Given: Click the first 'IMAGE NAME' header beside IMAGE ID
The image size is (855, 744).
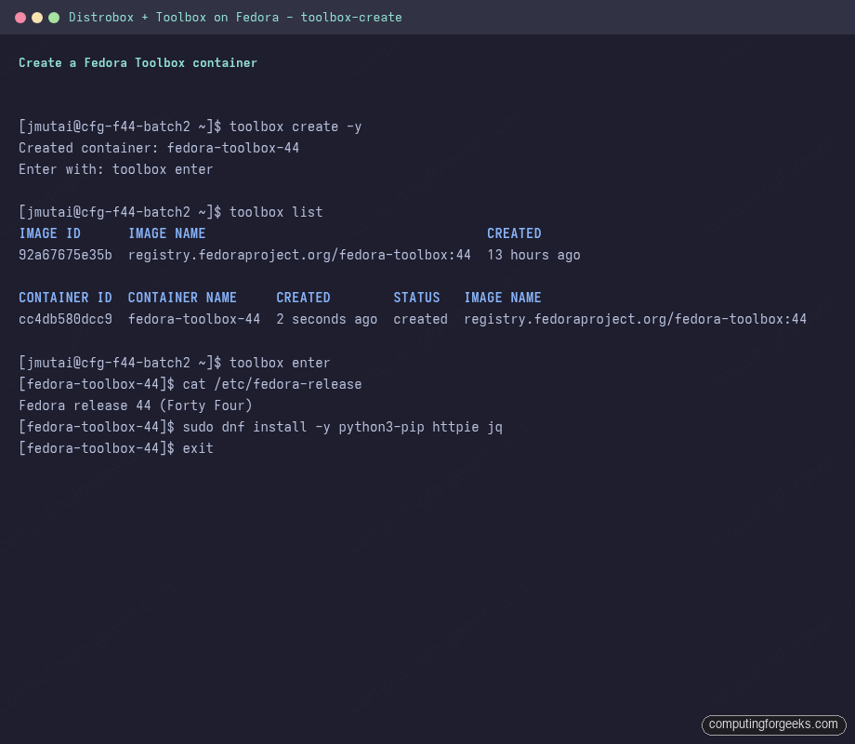Looking at the screenshot, I should pyautogui.click(x=167, y=233).
